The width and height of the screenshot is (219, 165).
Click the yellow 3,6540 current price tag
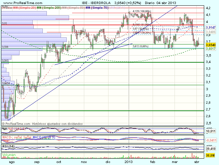tap(210, 44)
